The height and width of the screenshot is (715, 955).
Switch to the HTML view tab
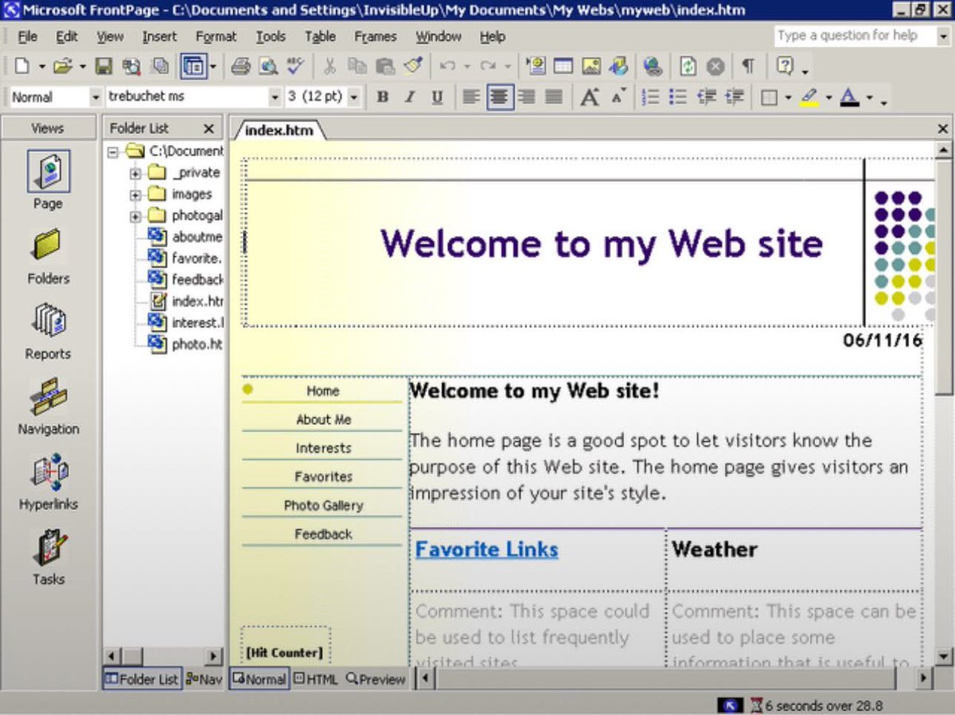click(x=315, y=680)
